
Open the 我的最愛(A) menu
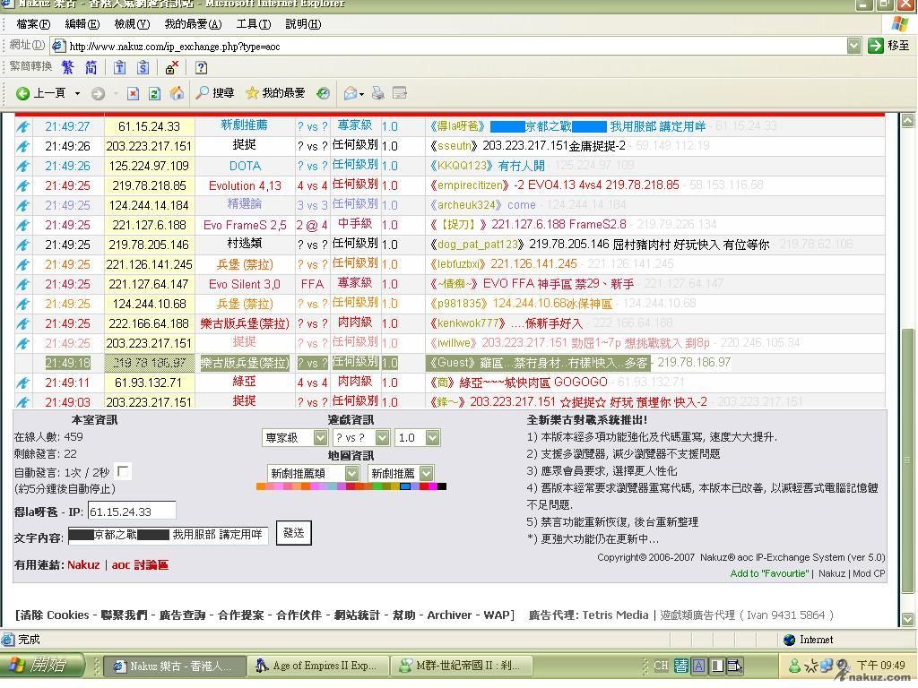click(x=193, y=24)
